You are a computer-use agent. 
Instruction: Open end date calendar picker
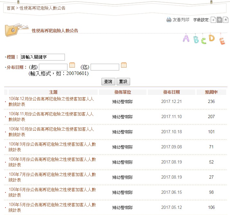click(x=124, y=65)
